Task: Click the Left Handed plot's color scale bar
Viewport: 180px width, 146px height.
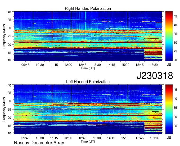Action: [169, 109]
